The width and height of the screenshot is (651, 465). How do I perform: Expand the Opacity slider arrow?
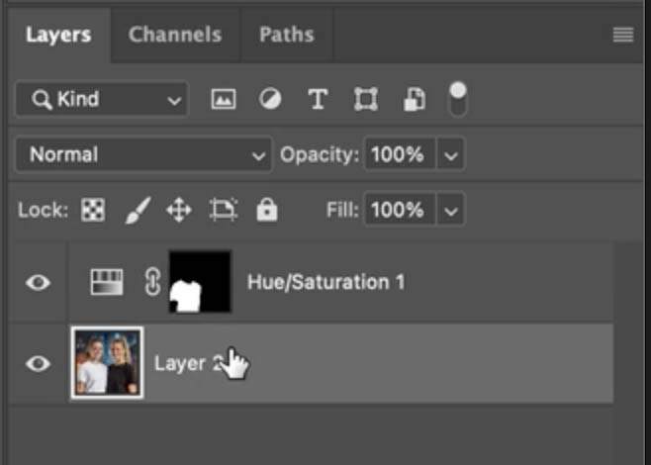point(451,155)
